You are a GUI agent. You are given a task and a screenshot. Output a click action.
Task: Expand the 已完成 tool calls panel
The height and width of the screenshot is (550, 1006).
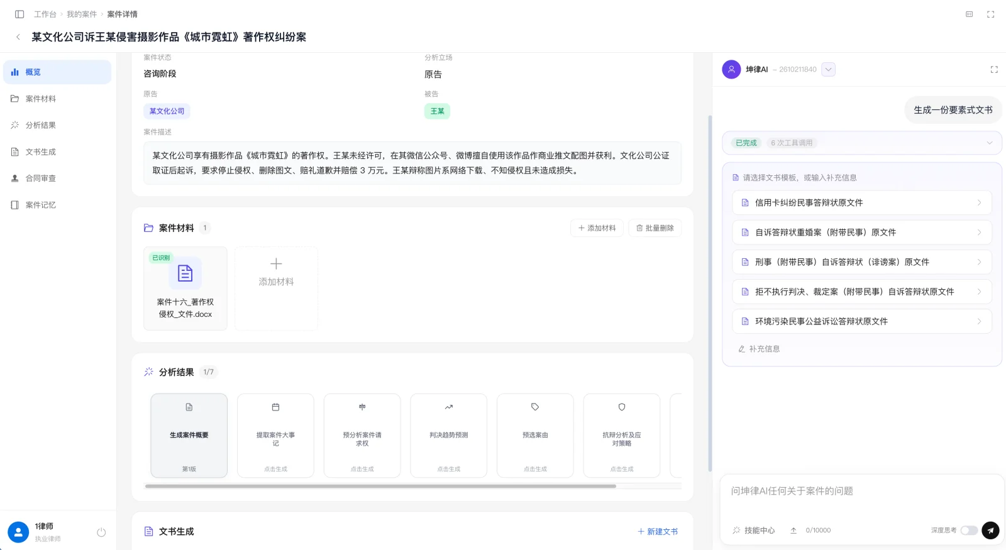coord(862,143)
